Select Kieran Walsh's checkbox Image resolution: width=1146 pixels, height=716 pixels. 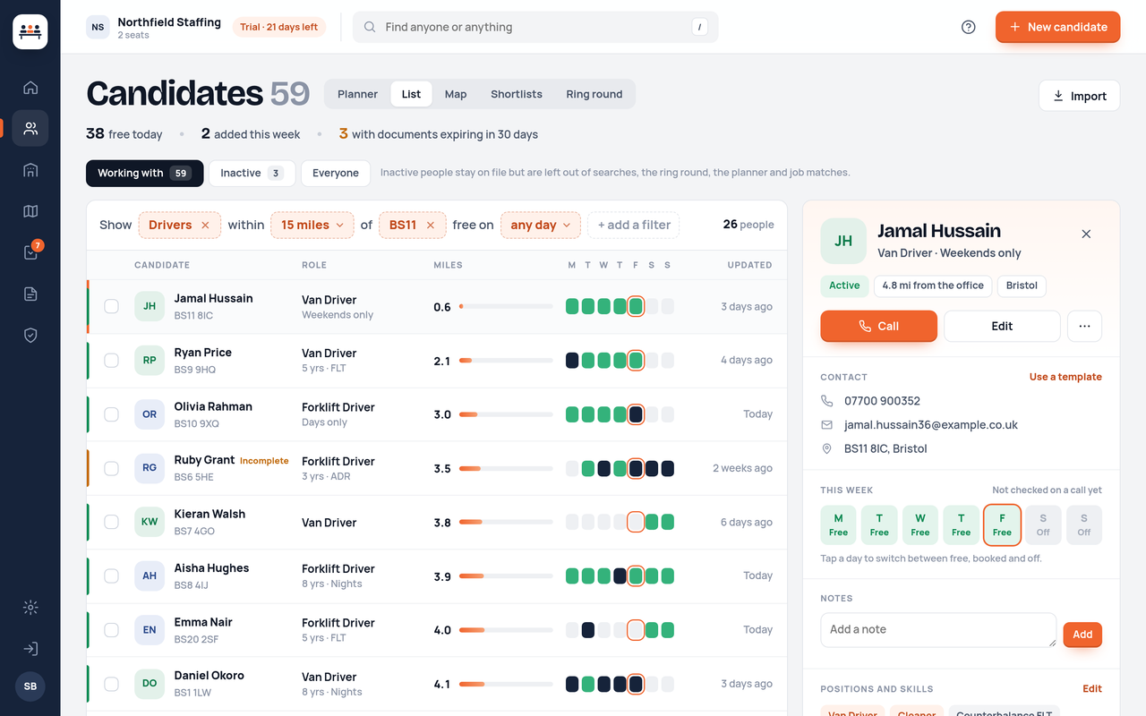tap(111, 522)
